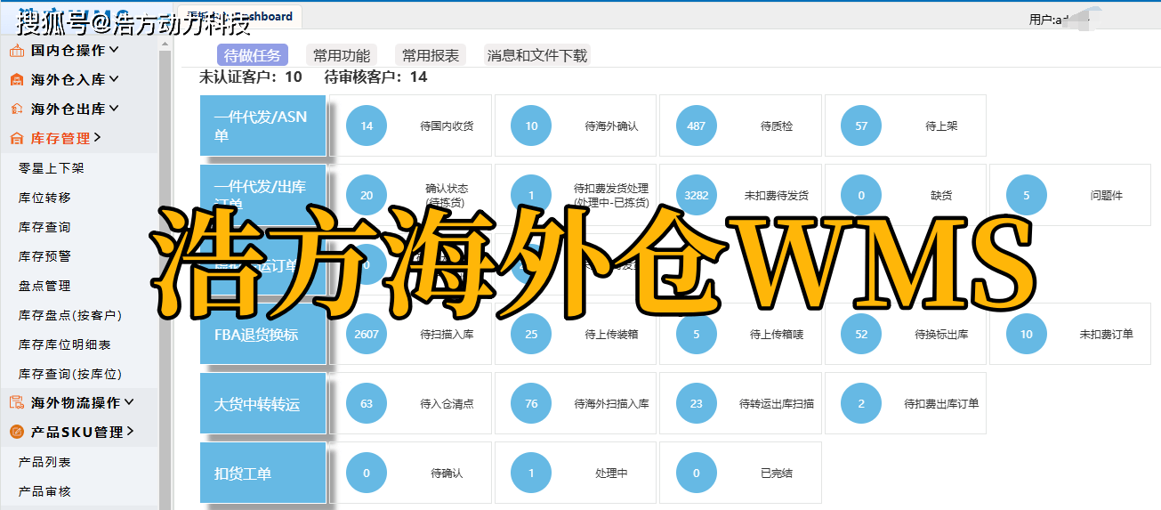Open the 487 待质检 card

pyautogui.click(x=740, y=125)
